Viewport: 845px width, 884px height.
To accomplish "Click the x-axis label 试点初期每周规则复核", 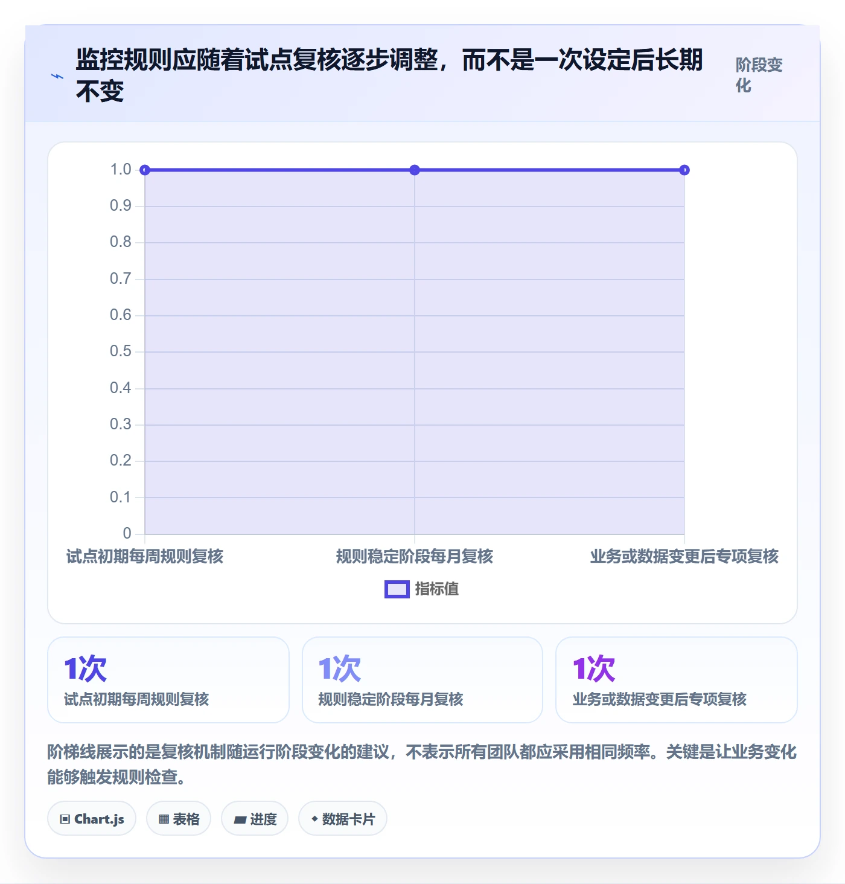I will tap(145, 556).
